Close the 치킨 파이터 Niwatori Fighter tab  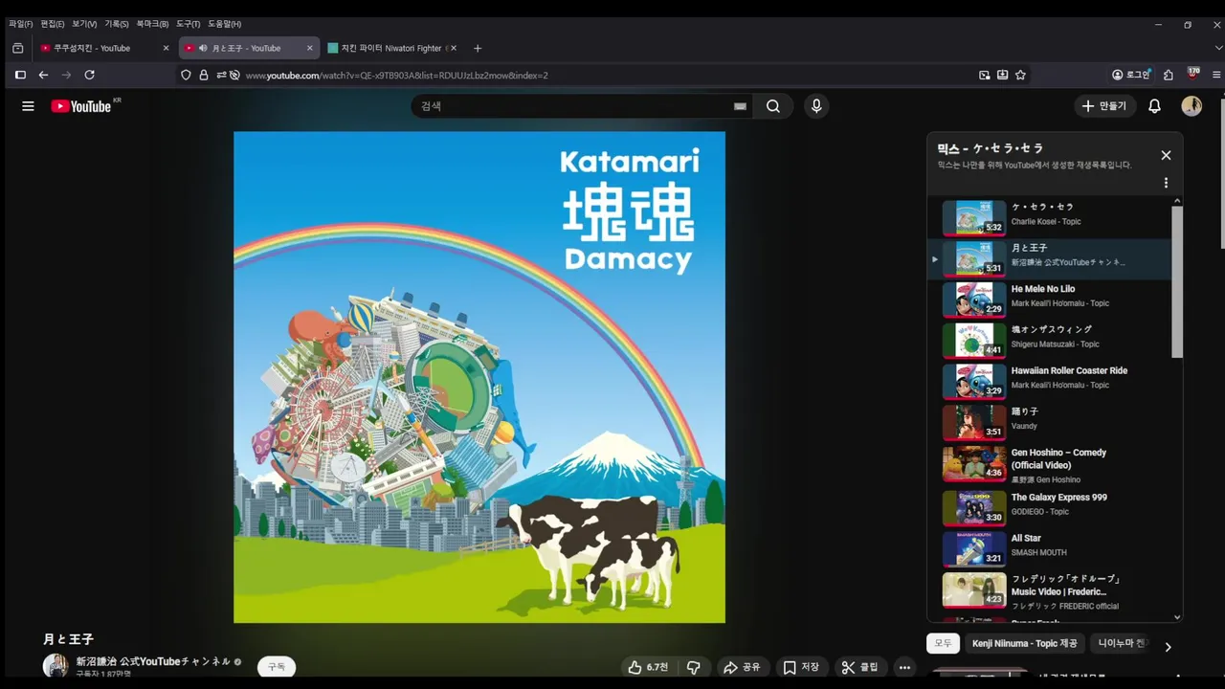point(454,48)
